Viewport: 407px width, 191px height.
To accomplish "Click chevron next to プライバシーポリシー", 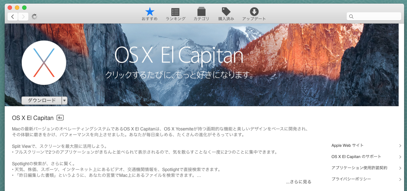I will click(400, 179).
